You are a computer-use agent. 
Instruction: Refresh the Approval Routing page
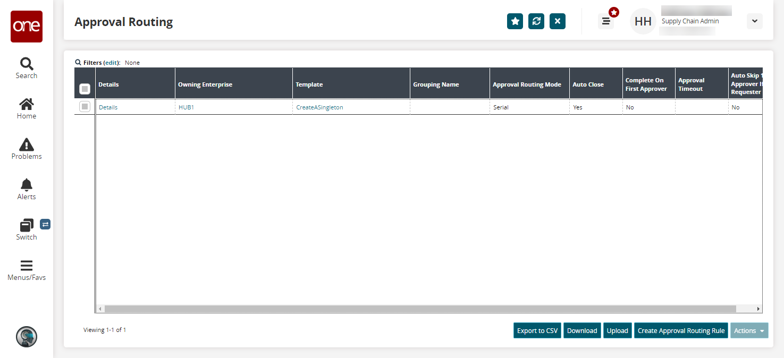tap(536, 21)
